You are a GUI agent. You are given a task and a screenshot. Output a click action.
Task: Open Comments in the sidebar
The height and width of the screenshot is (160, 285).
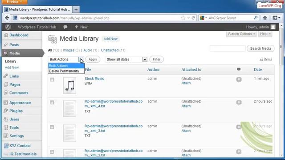[19, 93]
